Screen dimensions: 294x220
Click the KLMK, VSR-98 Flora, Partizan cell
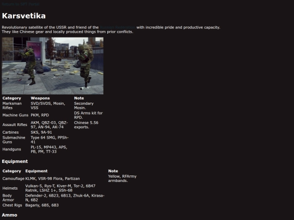(x=52, y=179)
